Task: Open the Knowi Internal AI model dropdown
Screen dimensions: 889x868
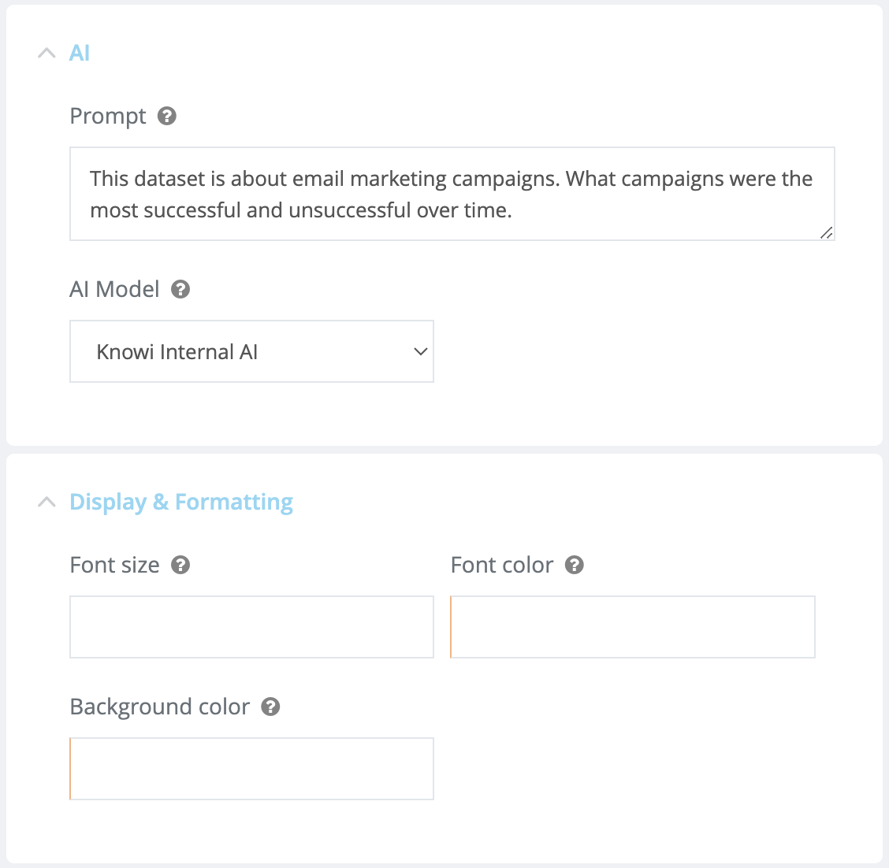Action: (251, 351)
